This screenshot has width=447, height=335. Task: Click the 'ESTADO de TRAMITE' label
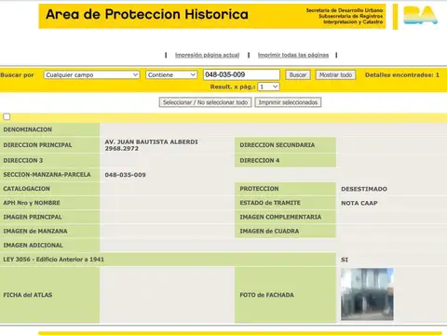(270, 203)
